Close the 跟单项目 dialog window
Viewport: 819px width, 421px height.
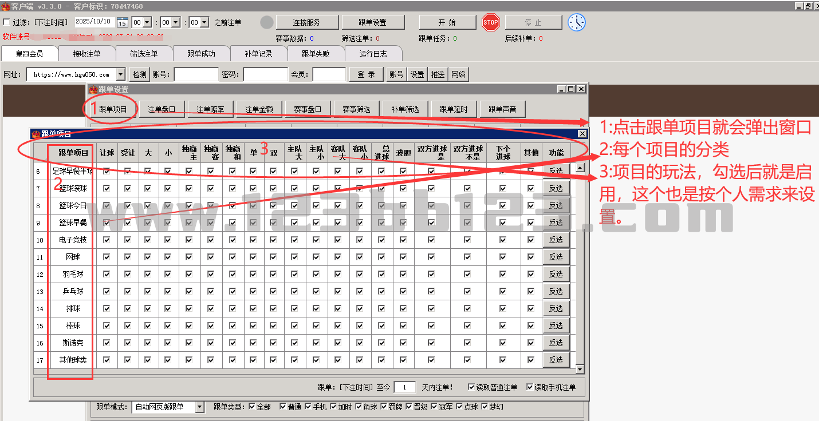582,133
